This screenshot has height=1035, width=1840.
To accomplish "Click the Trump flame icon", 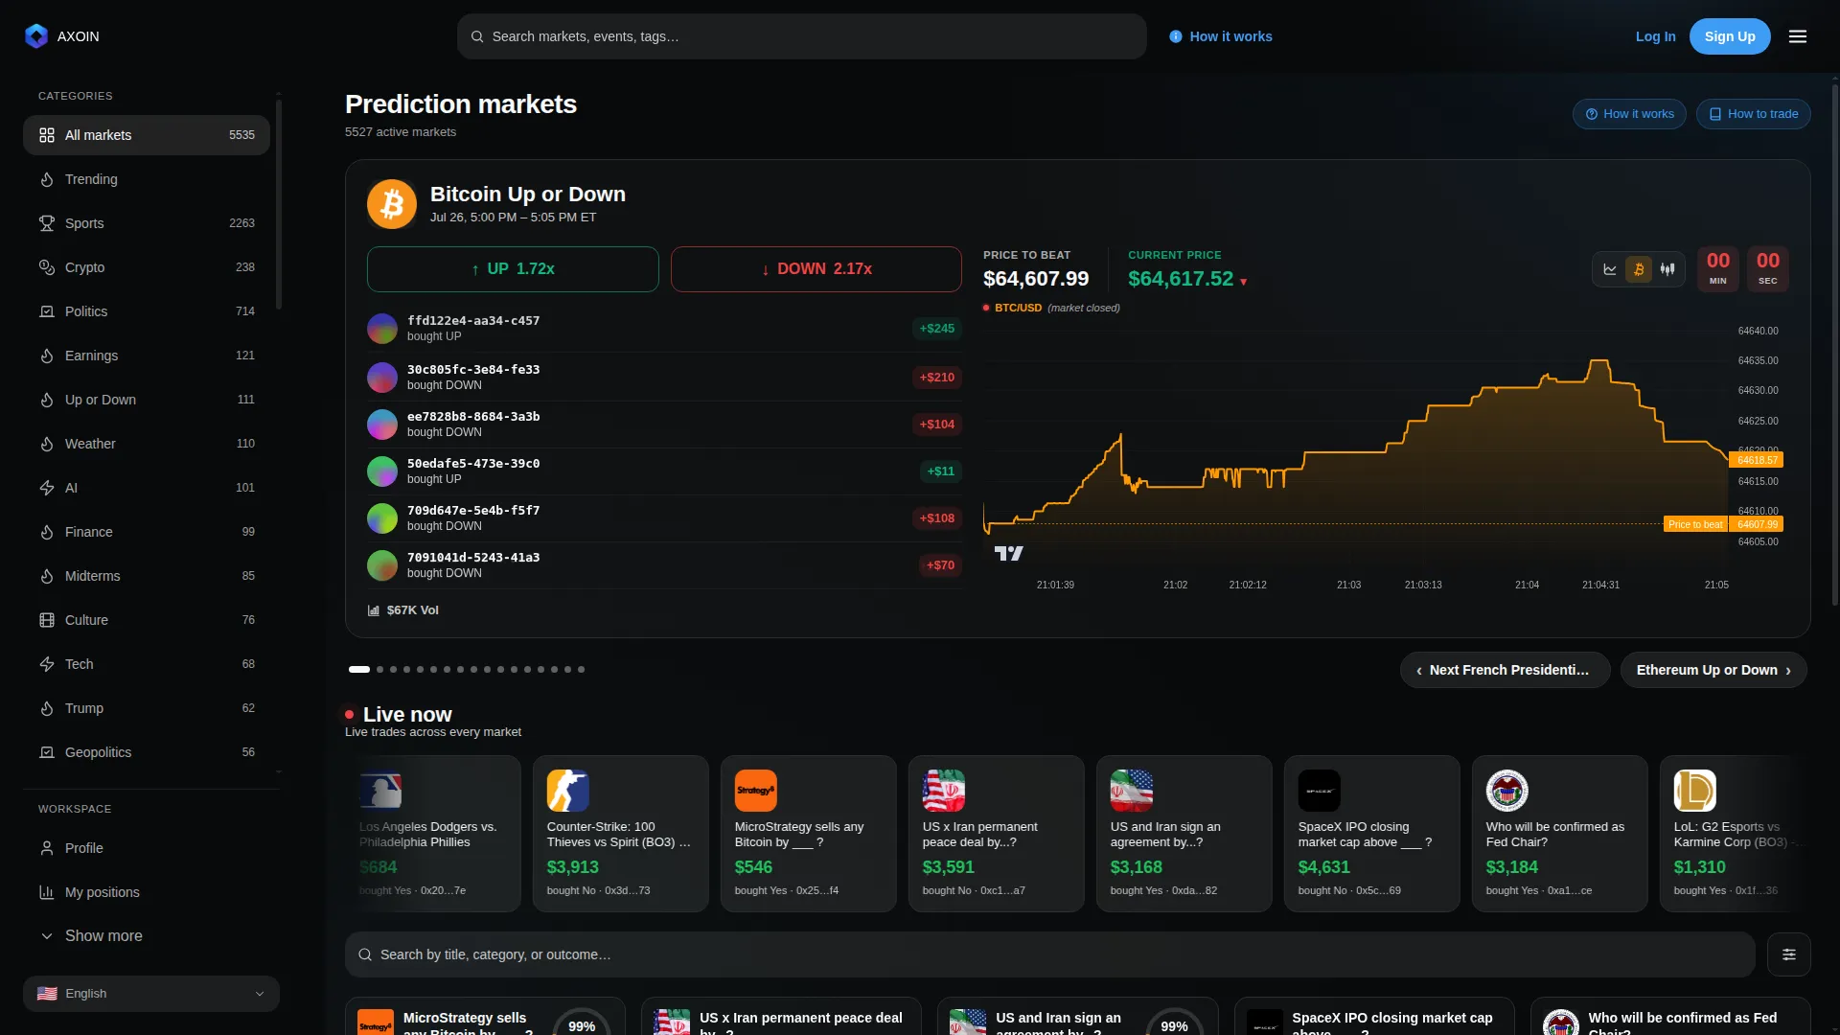I will click(47, 708).
